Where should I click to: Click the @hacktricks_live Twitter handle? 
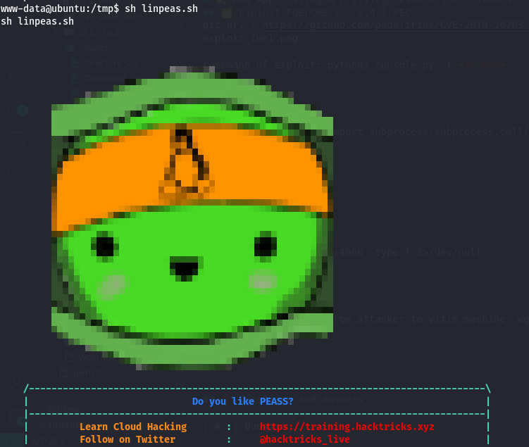(304, 439)
